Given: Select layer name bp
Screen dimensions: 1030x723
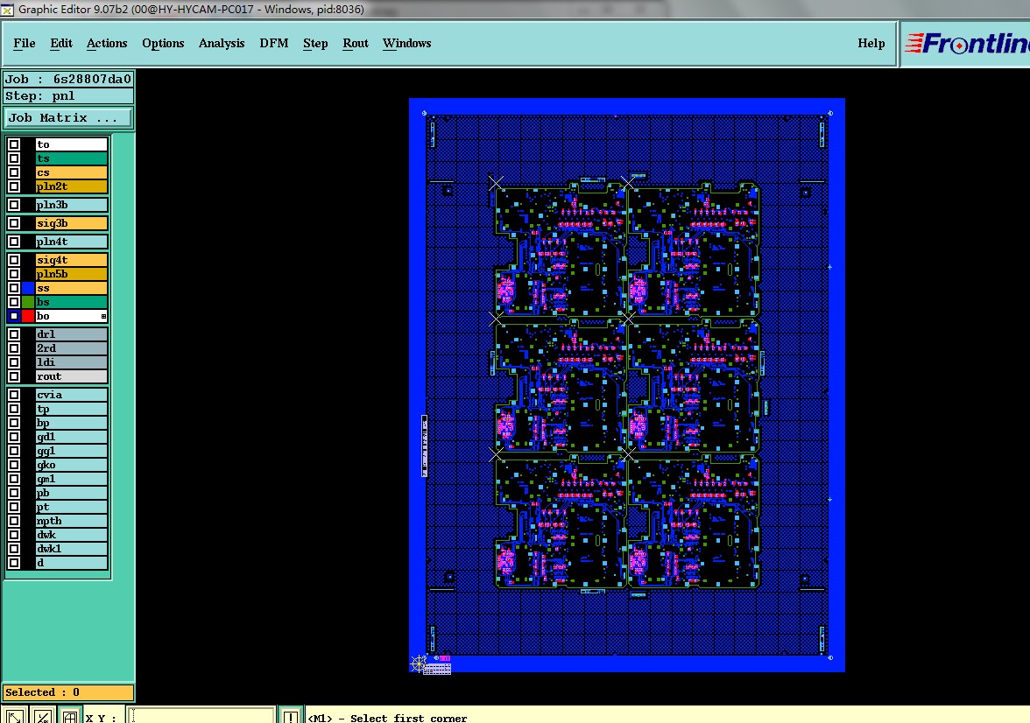Looking at the screenshot, I should [x=72, y=423].
